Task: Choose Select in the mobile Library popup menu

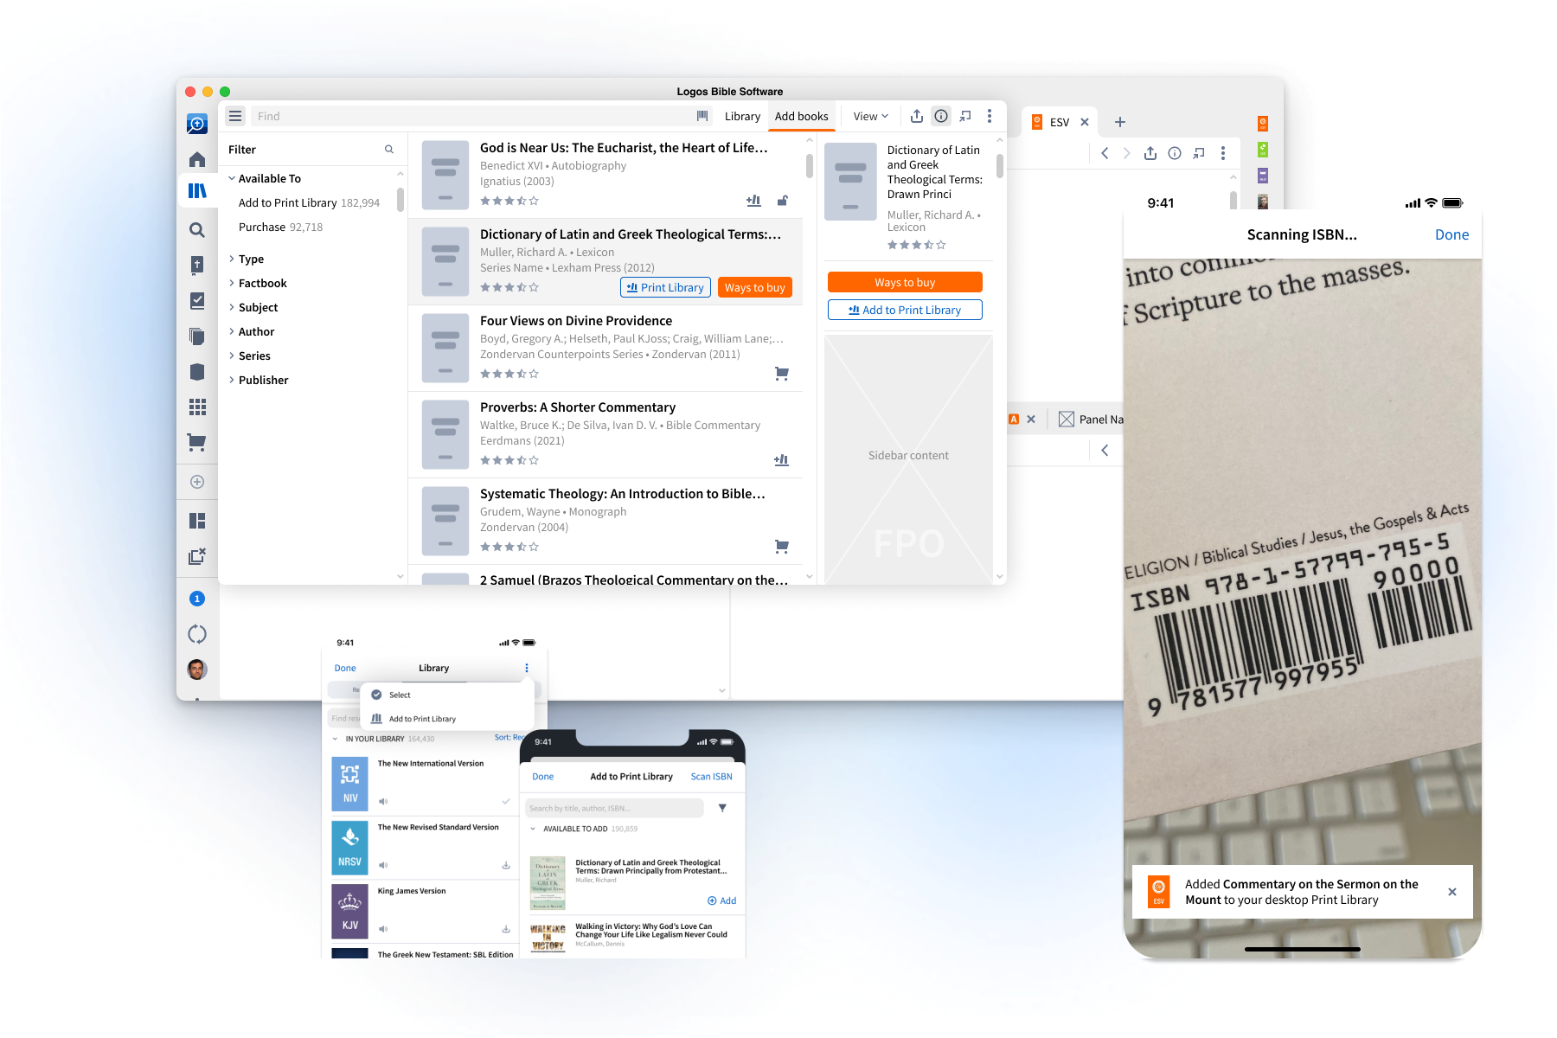Action: point(446,695)
